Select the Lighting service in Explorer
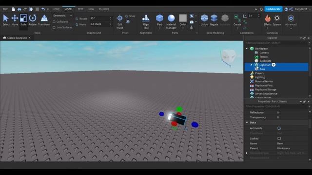This screenshot has height=175, width=312. pos(260,77)
